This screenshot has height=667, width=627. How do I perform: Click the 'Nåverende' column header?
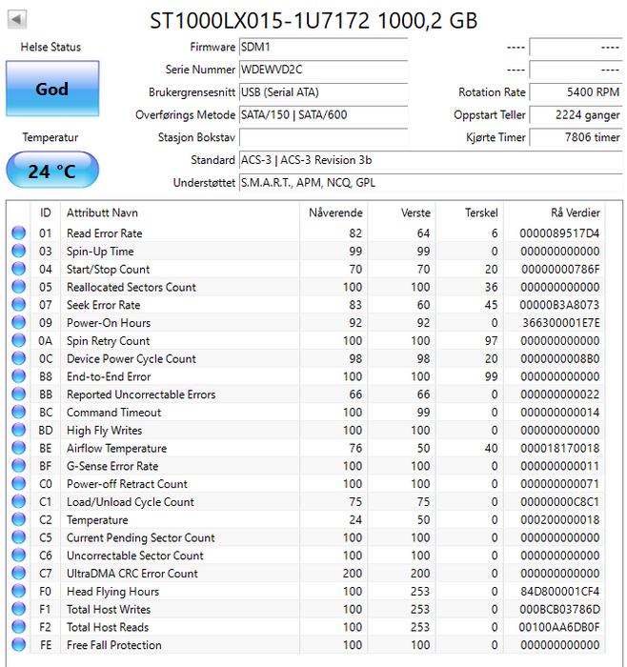335,212
